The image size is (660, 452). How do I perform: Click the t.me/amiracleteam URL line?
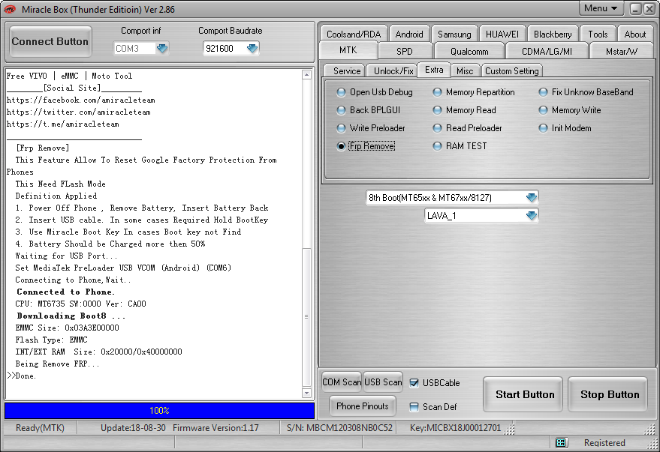click(x=63, y=124)
